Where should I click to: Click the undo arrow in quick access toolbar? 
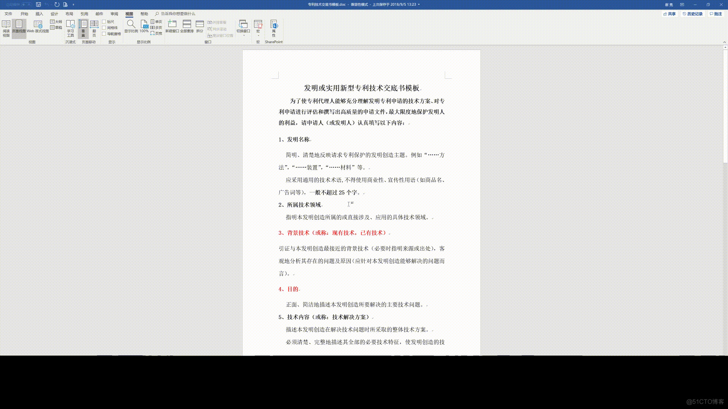click(x=47, y=5)
